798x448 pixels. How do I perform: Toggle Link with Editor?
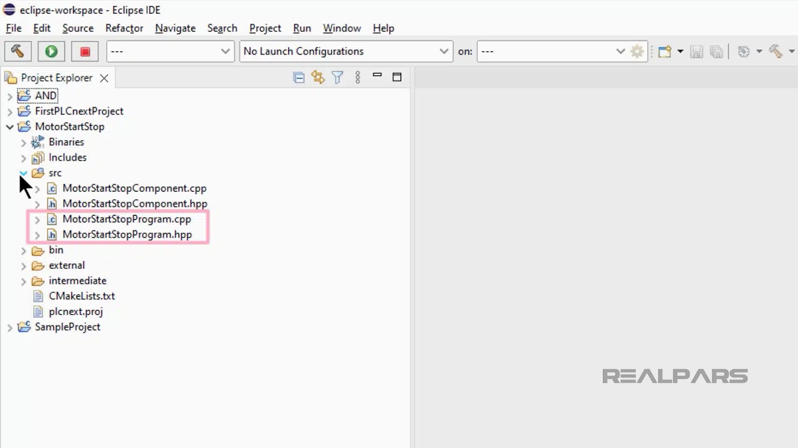[x=318, y=78]
